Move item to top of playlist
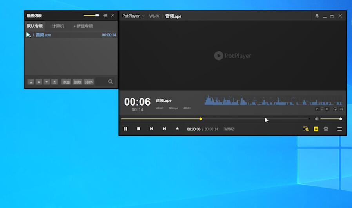This screenshot has width=352, height=208. (31, 82)
